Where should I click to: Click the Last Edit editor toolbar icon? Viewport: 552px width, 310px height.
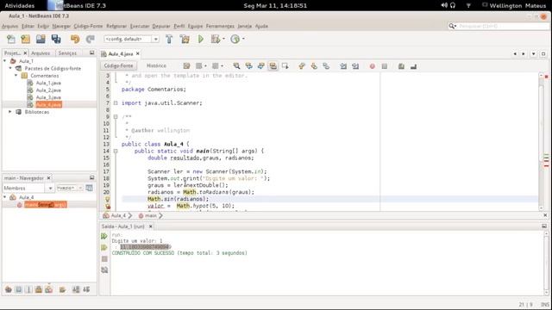click(x=186, y=66)
